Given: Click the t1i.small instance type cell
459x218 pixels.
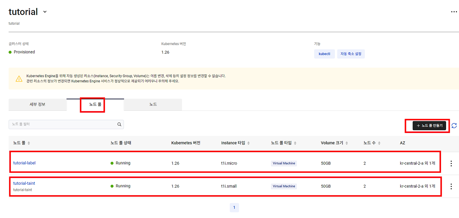Looking at the screenshot, I should [x=229, y=186].
